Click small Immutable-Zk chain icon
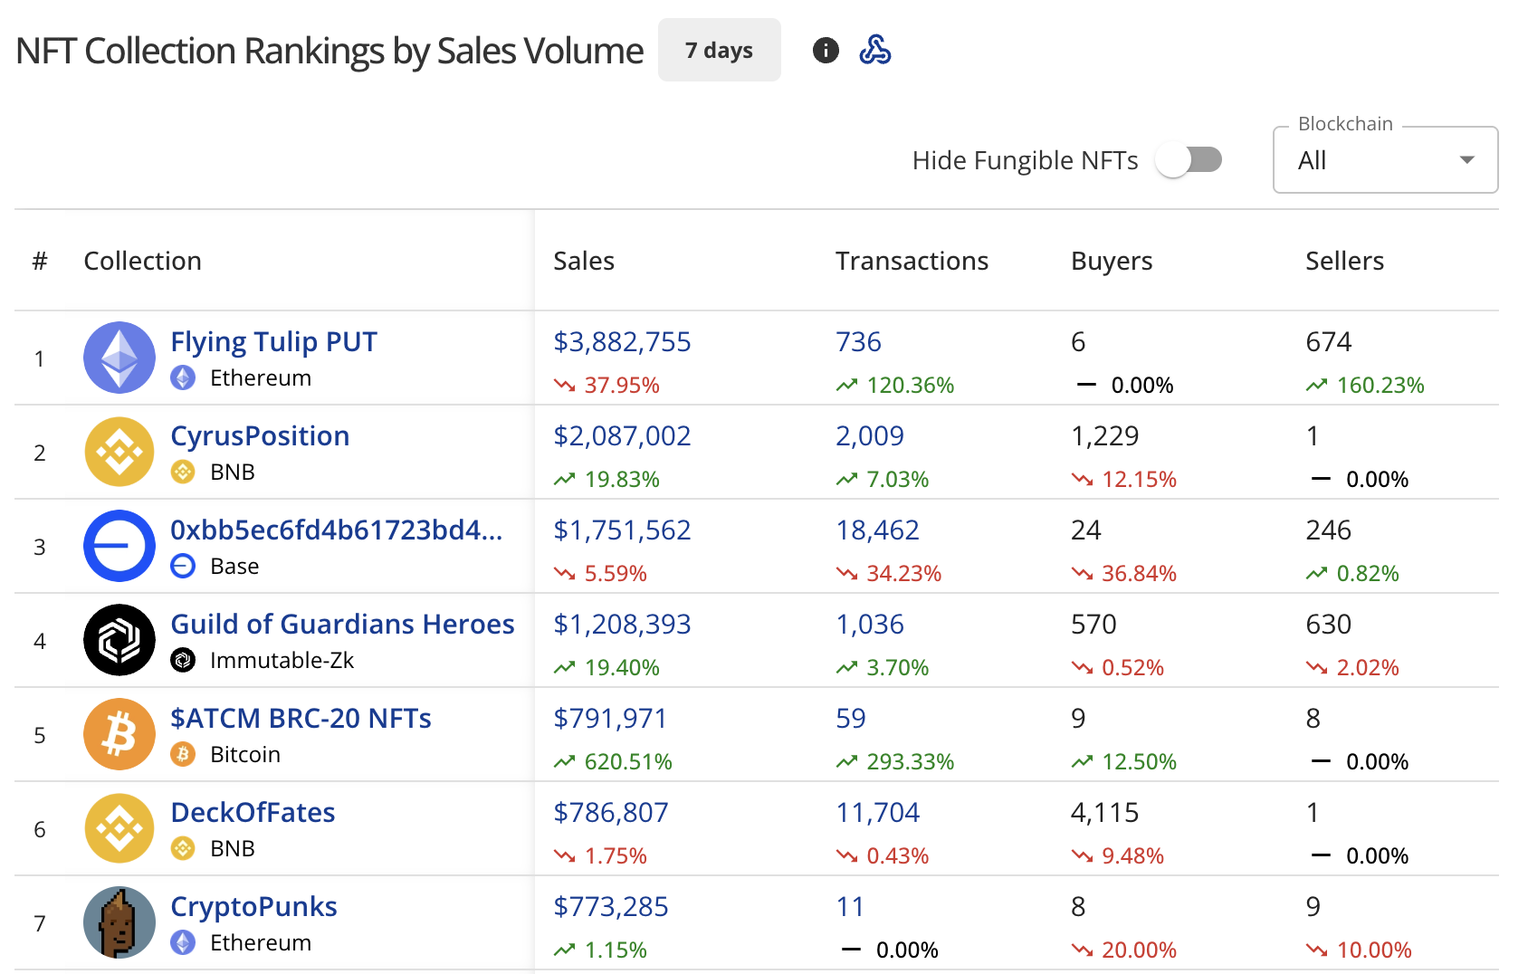The image size is (1528, 974). (183, 660)
